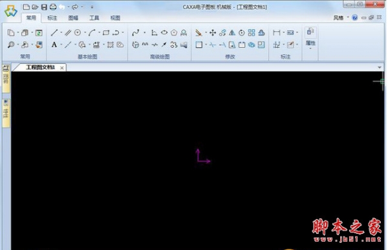The height and width of the screenshot is (250, 388).
Task: Click Open file in the quick access toolbar
Action: pos(35,7)
